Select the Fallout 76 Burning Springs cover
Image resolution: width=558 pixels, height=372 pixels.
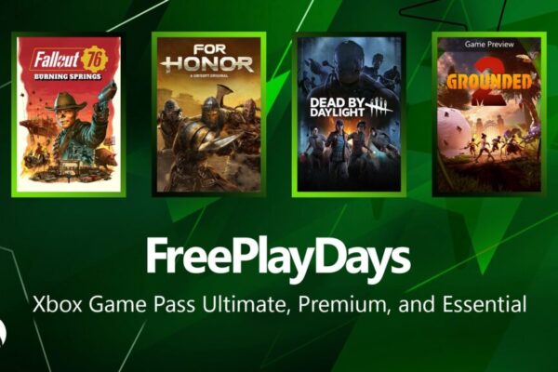(69, 114)
